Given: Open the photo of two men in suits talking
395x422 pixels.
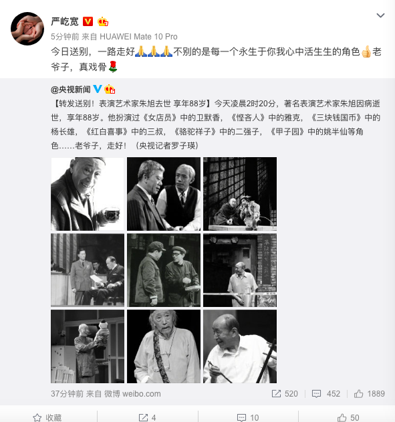Looking at the screenshot, I should point(164,194).
